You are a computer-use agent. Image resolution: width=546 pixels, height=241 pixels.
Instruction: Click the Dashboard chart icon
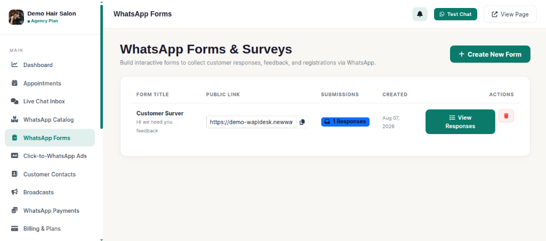click(x=14, y=64)
